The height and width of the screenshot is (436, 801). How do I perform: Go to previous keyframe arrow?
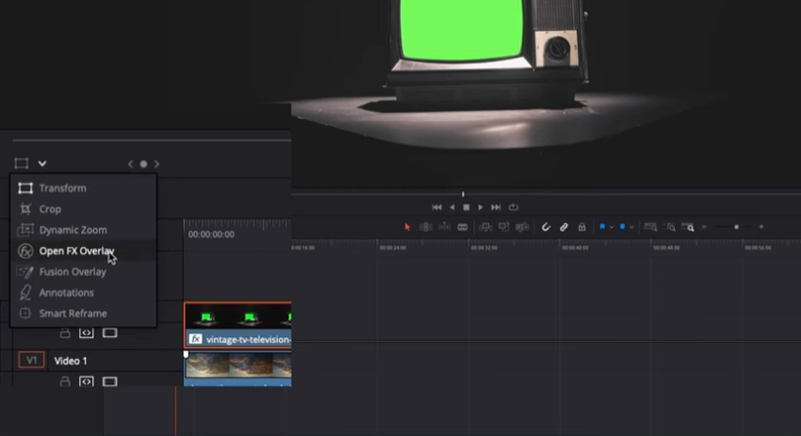click(130, 164)
